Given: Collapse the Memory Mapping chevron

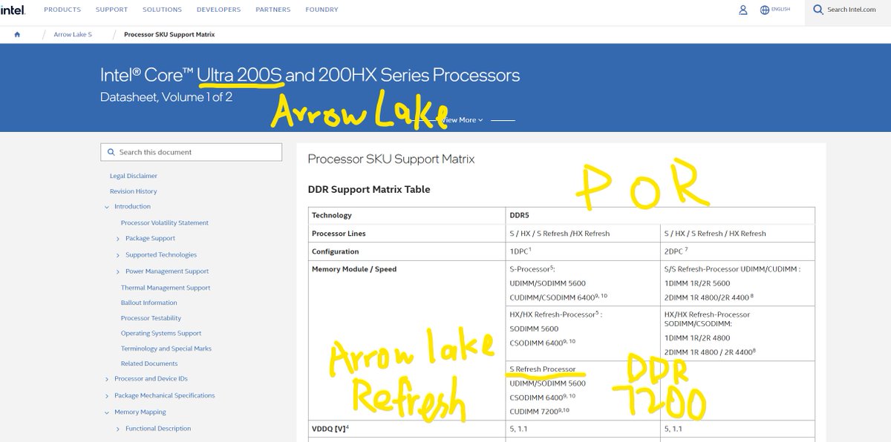Looking at the screenshot, I should pos(107,412).
